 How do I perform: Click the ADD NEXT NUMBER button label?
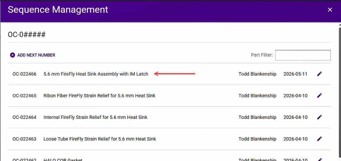pyautogui.click(x=36, y=55)
